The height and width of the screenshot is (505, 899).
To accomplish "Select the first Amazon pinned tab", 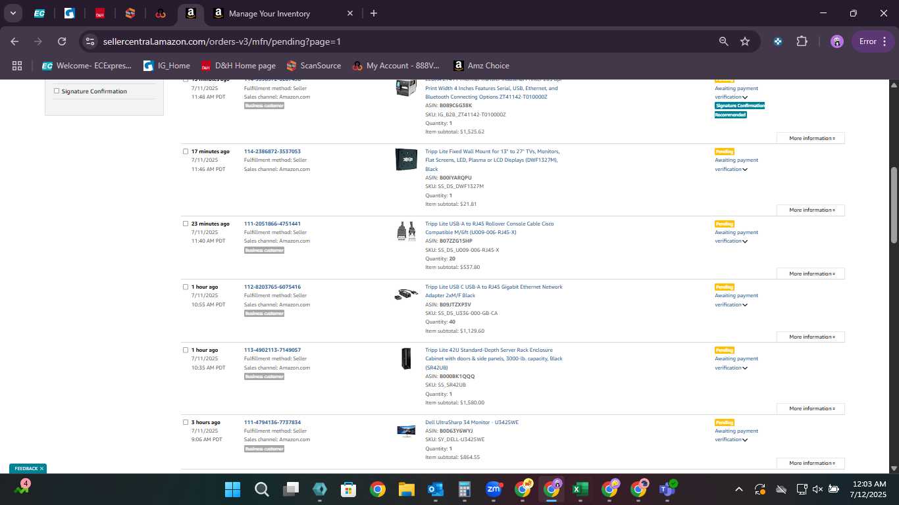I will [x=190, y=13].
